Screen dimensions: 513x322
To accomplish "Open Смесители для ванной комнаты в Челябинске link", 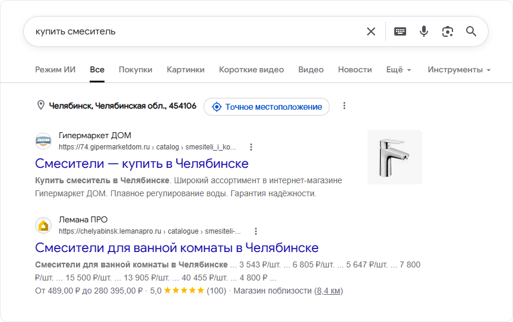I will coord(177,248).
